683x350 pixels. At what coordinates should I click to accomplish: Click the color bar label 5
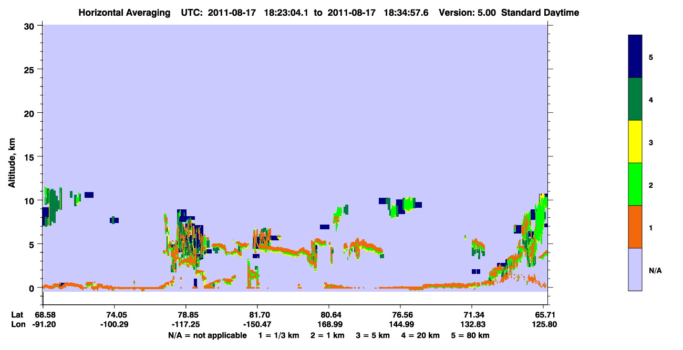(x=651, y=57)
